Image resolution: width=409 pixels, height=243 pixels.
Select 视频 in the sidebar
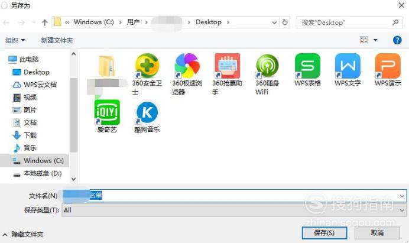point(25,98)
